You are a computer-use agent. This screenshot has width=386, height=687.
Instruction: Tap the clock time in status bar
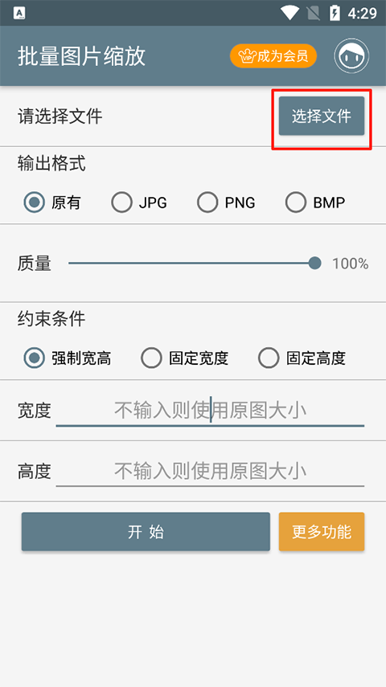click(x=363, y=13)
